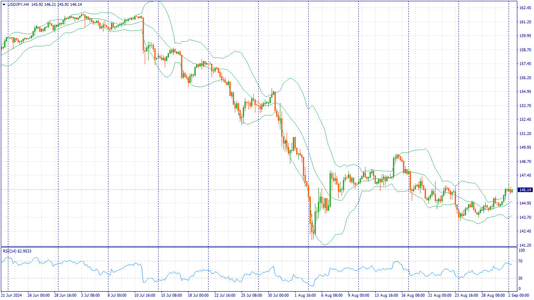Click the 153.70 price axis label
This screenshot has height=300, width=534.
(524, 105)
